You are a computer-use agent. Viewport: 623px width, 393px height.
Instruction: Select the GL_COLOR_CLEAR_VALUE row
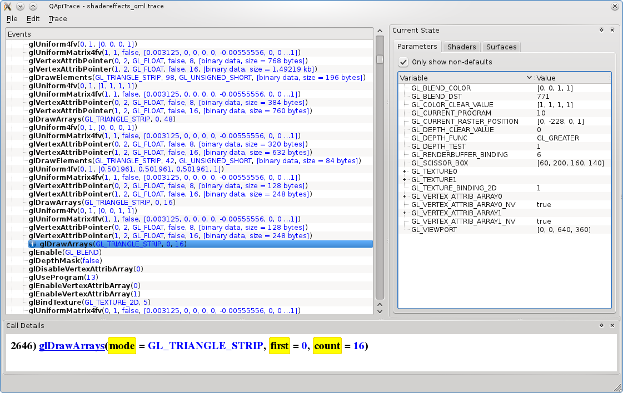505,105
